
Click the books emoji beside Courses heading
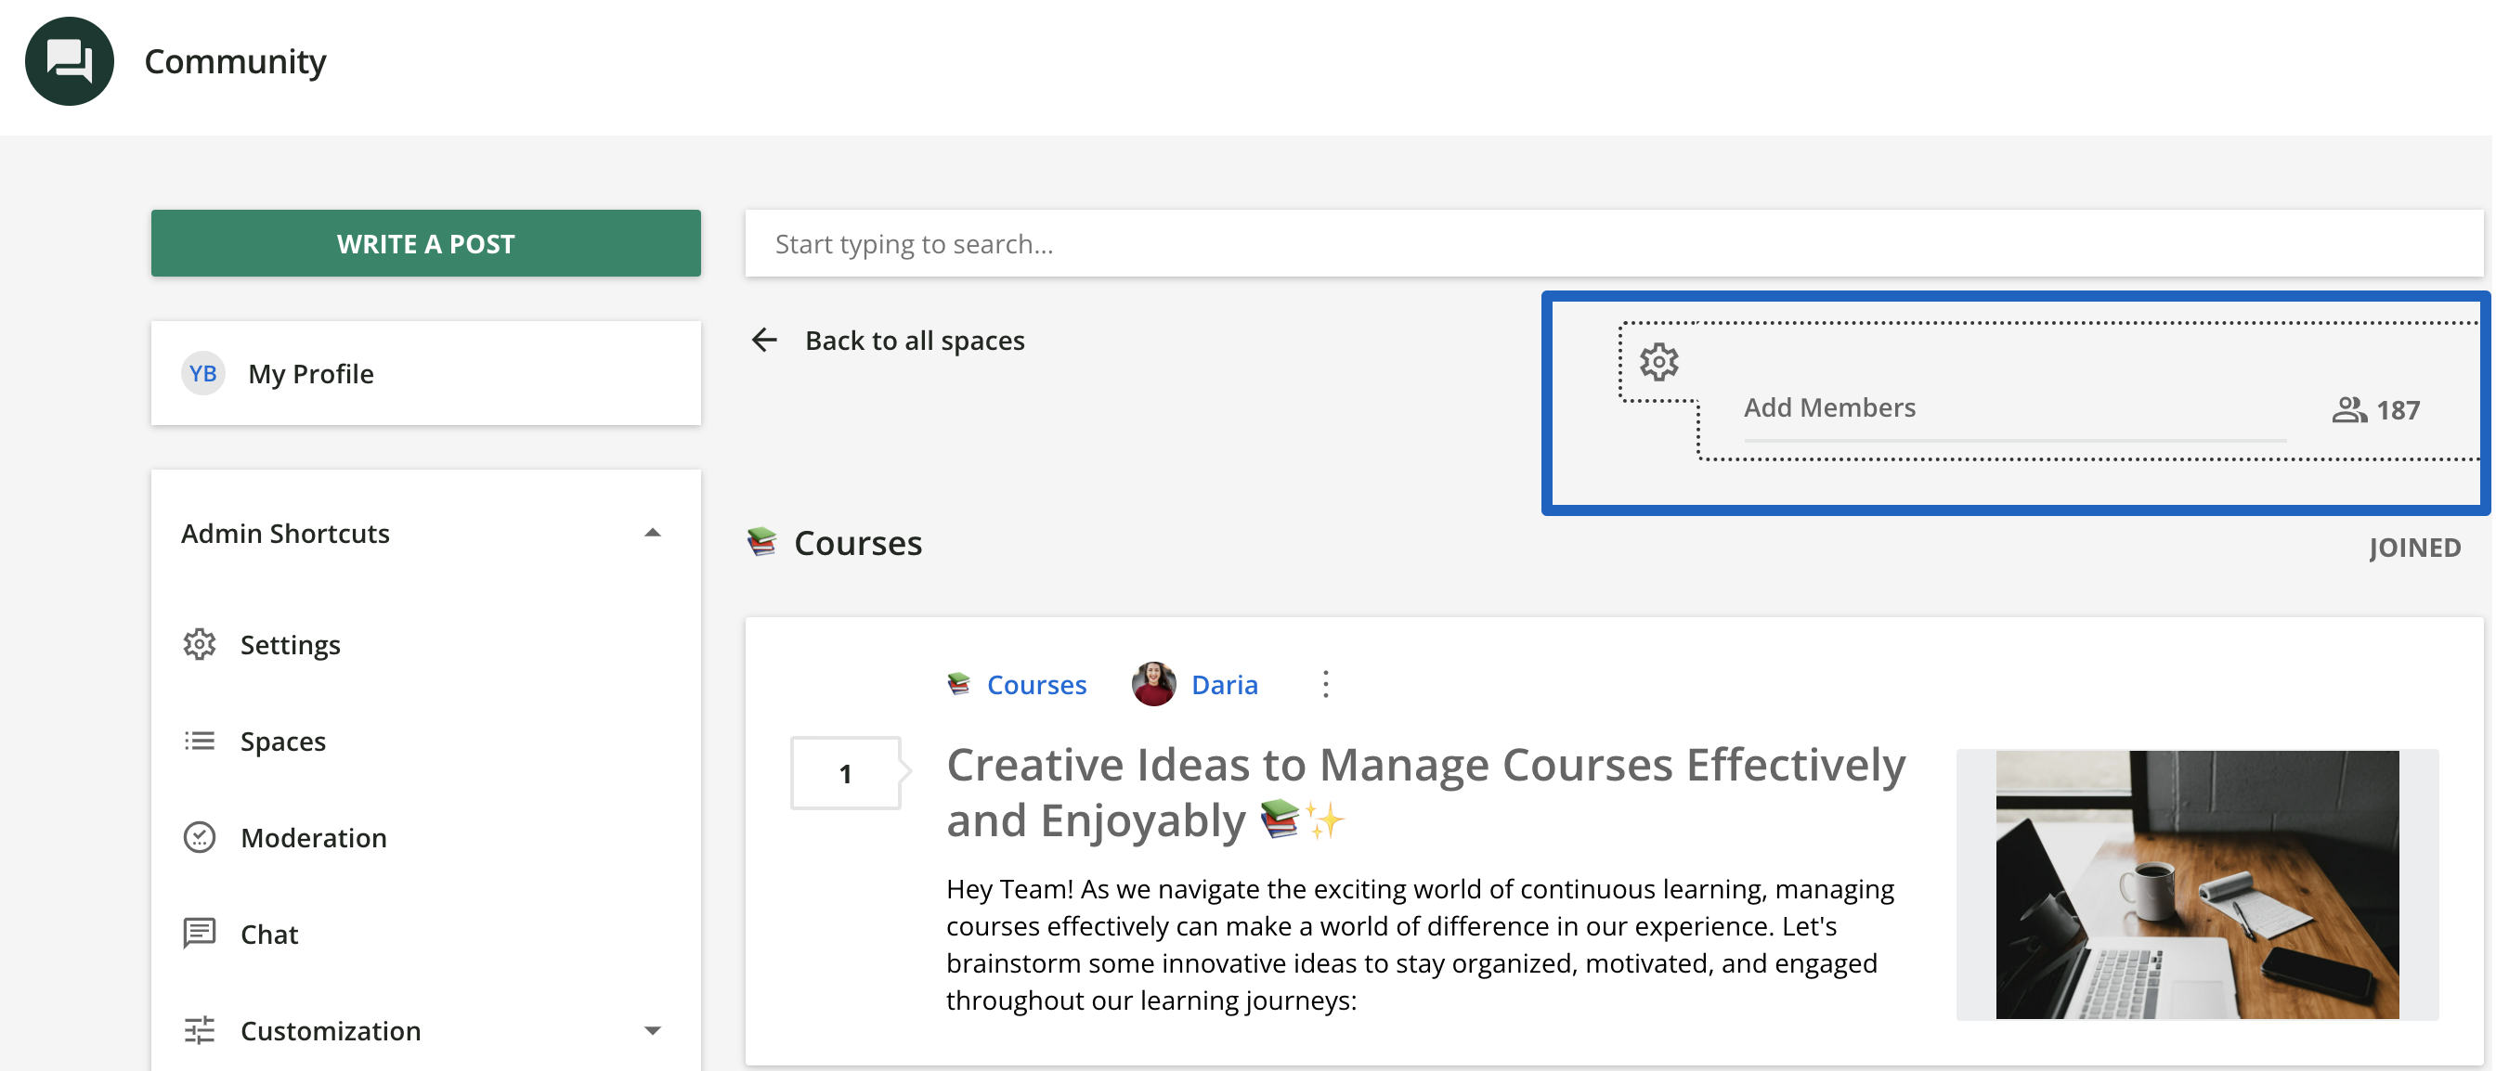tap(761, 541)
